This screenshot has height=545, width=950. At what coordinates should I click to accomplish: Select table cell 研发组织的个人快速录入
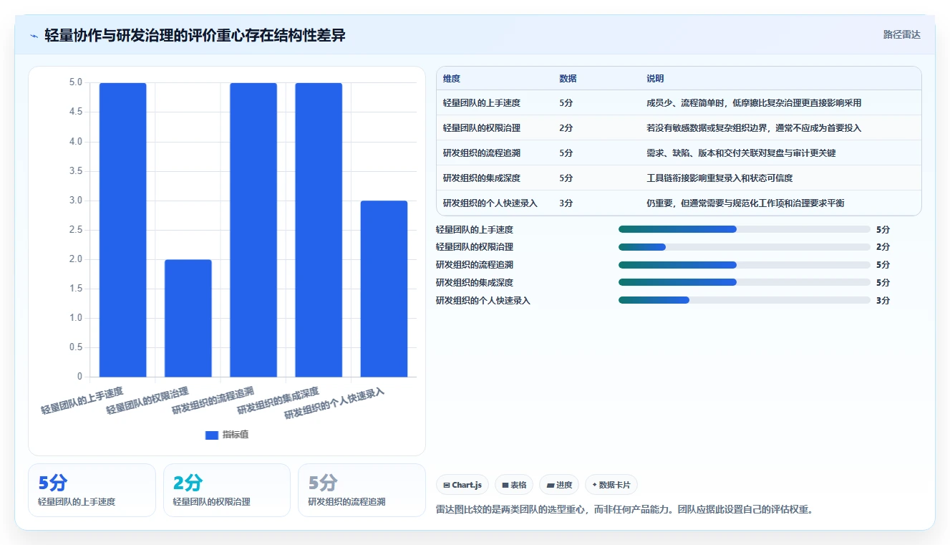pos(490,203)
